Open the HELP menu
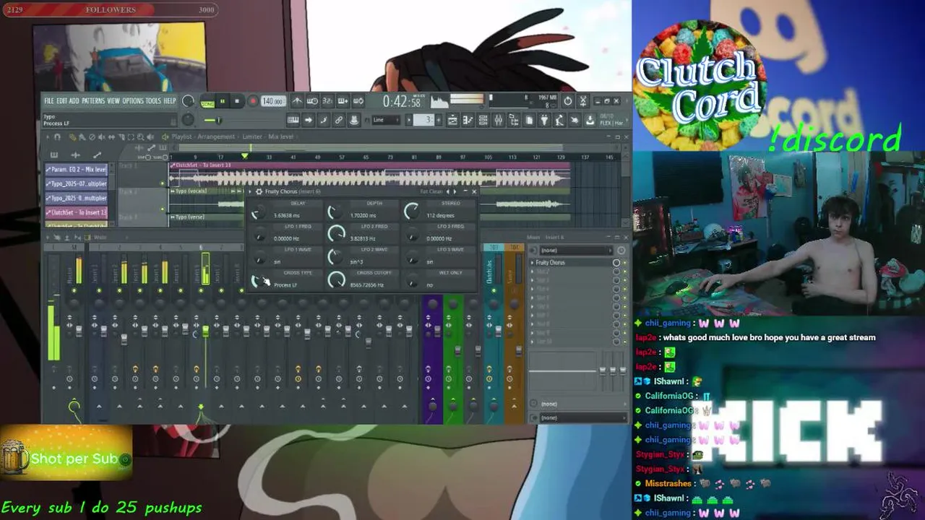The width and height of the screenshot is (925, 520). point(170,101)
